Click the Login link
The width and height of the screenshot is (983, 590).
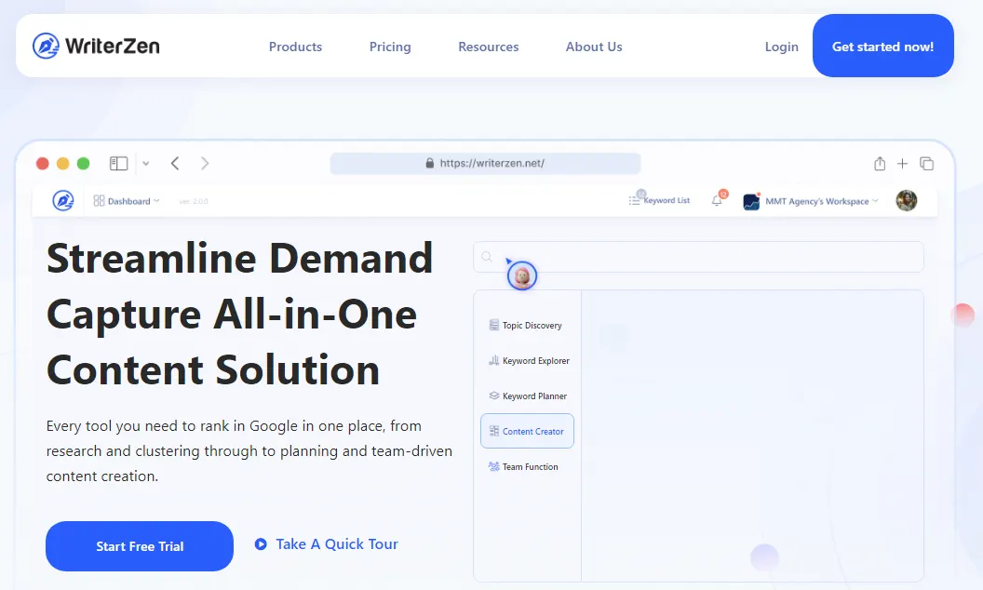[781, 47]
